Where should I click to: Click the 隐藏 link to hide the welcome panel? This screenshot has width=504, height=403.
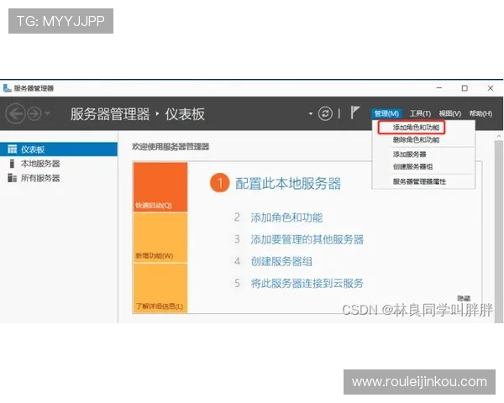[x=464, y=299]
